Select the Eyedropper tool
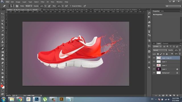The width and height of the screenshot is (182, 102). point(3,31)
